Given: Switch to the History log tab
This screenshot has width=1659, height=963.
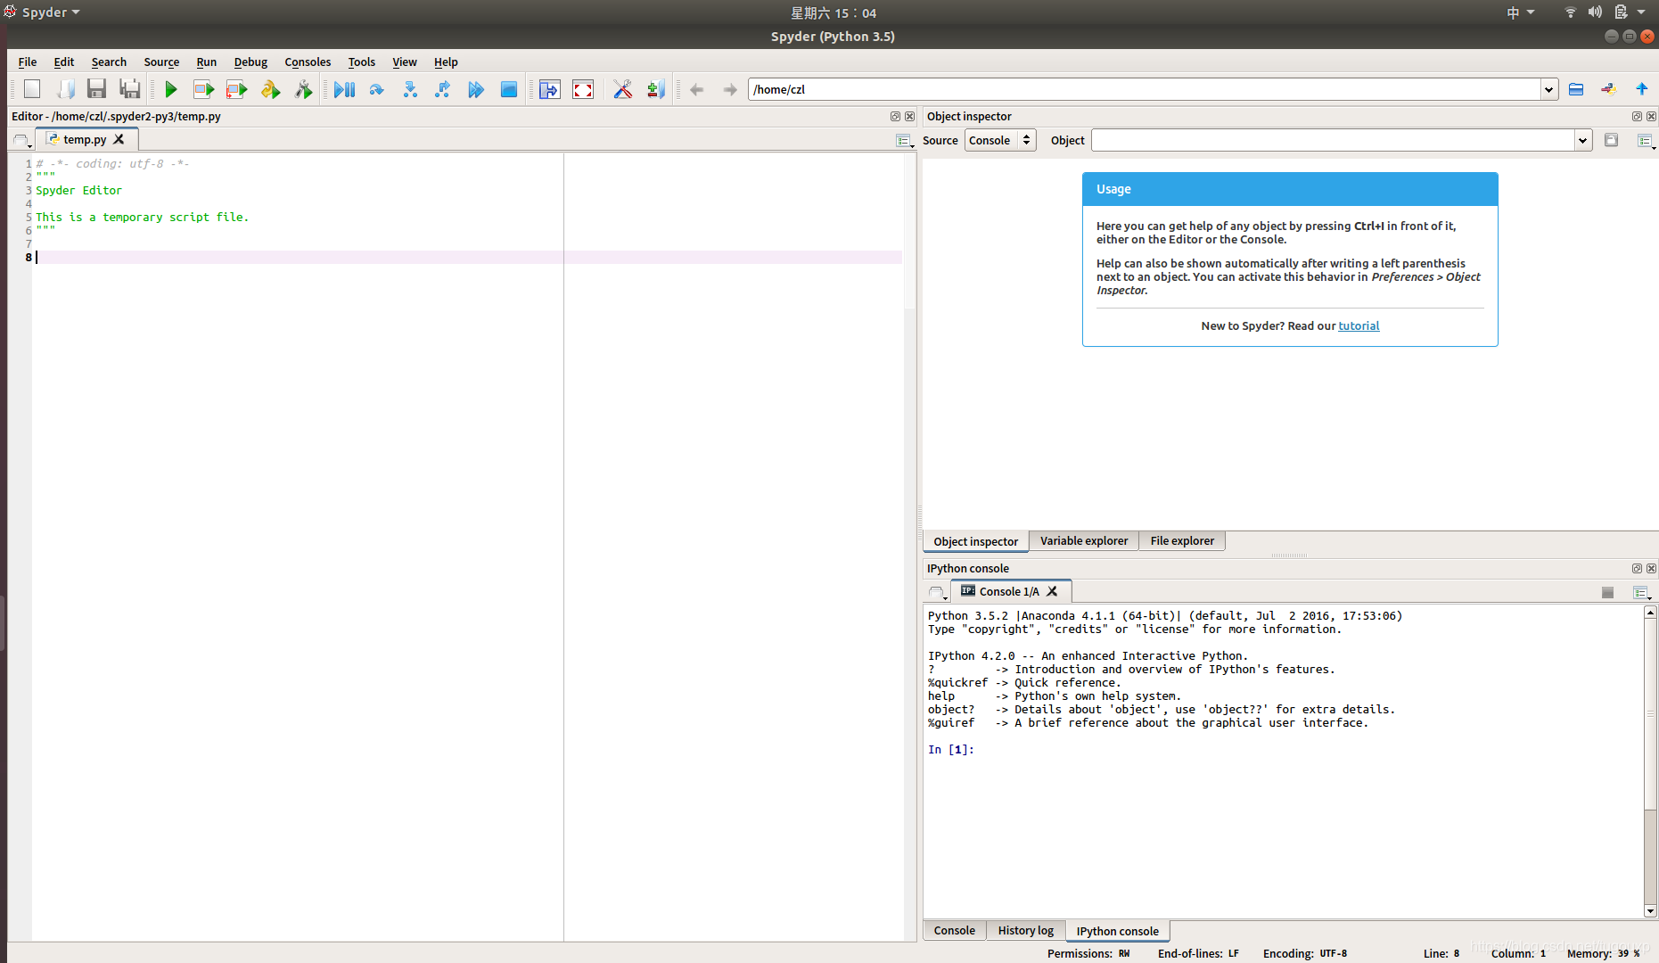Looking at the screenshot, I should pyautogui.click(x=1025, y=930).
